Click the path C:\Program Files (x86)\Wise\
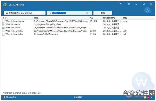This screenshot has height=101, width=156. coord(47,24)
